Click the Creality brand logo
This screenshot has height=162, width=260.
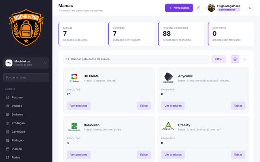(x=168, y=127)
